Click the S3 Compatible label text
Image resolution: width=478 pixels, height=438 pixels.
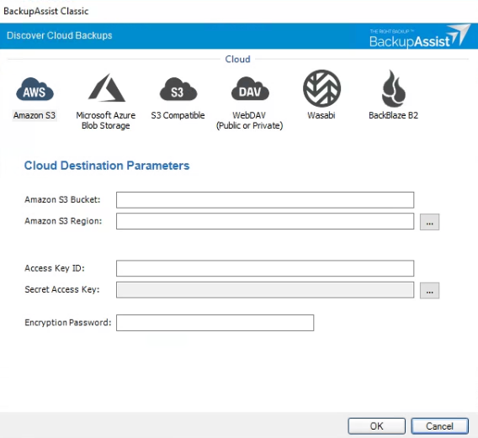click(178, 115)
